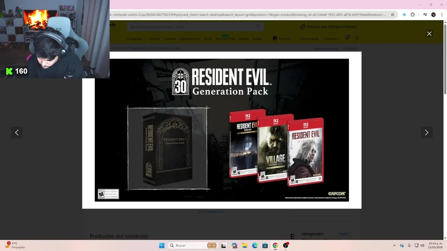Open File Explorer from the taskbar
This screenshot has height=251, width=447.
tap(244, 245)
